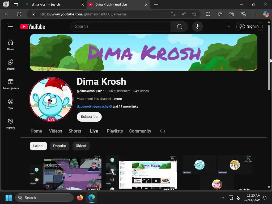Click Edge icon in the taskbar

tap(91, 198)
